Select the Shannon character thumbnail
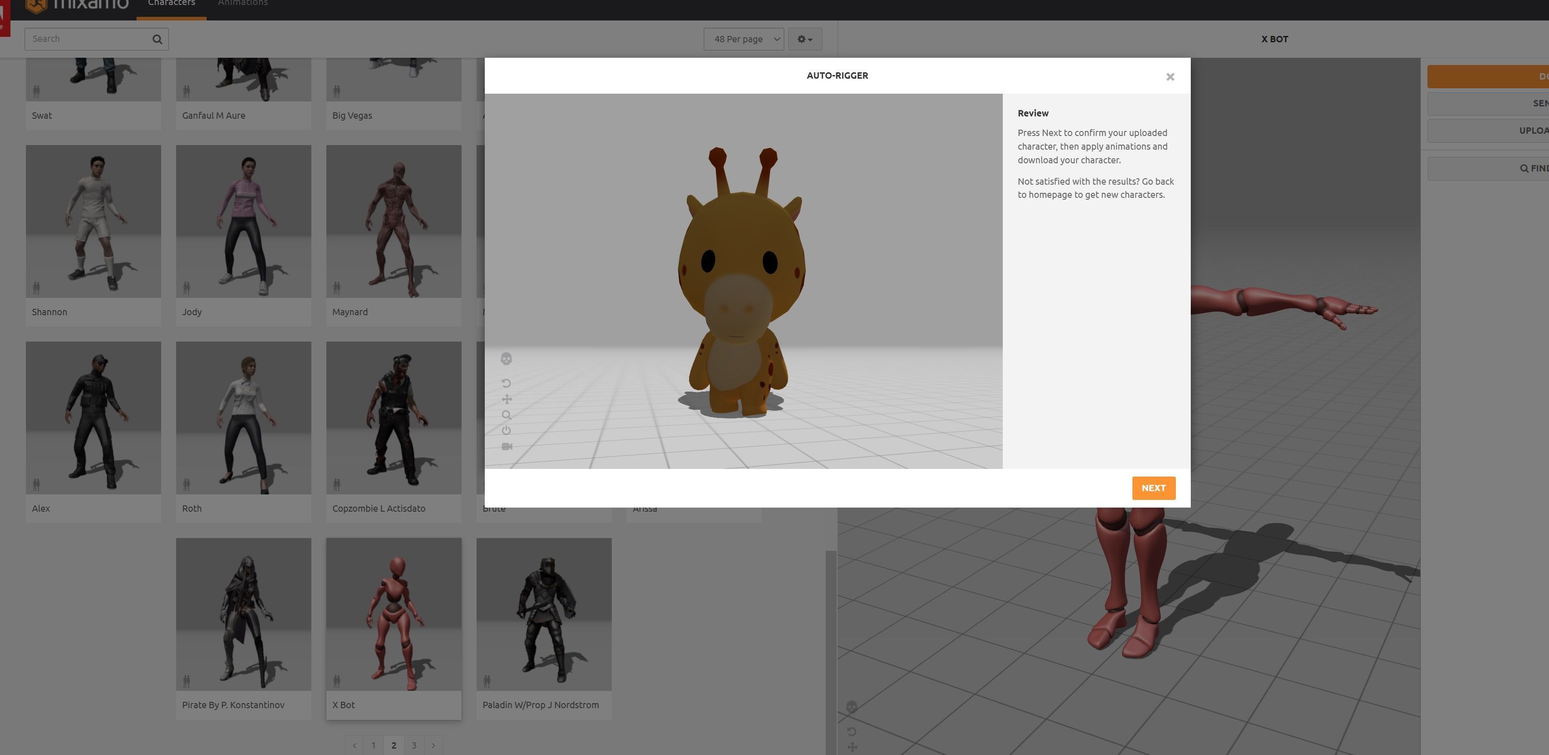 93,221
